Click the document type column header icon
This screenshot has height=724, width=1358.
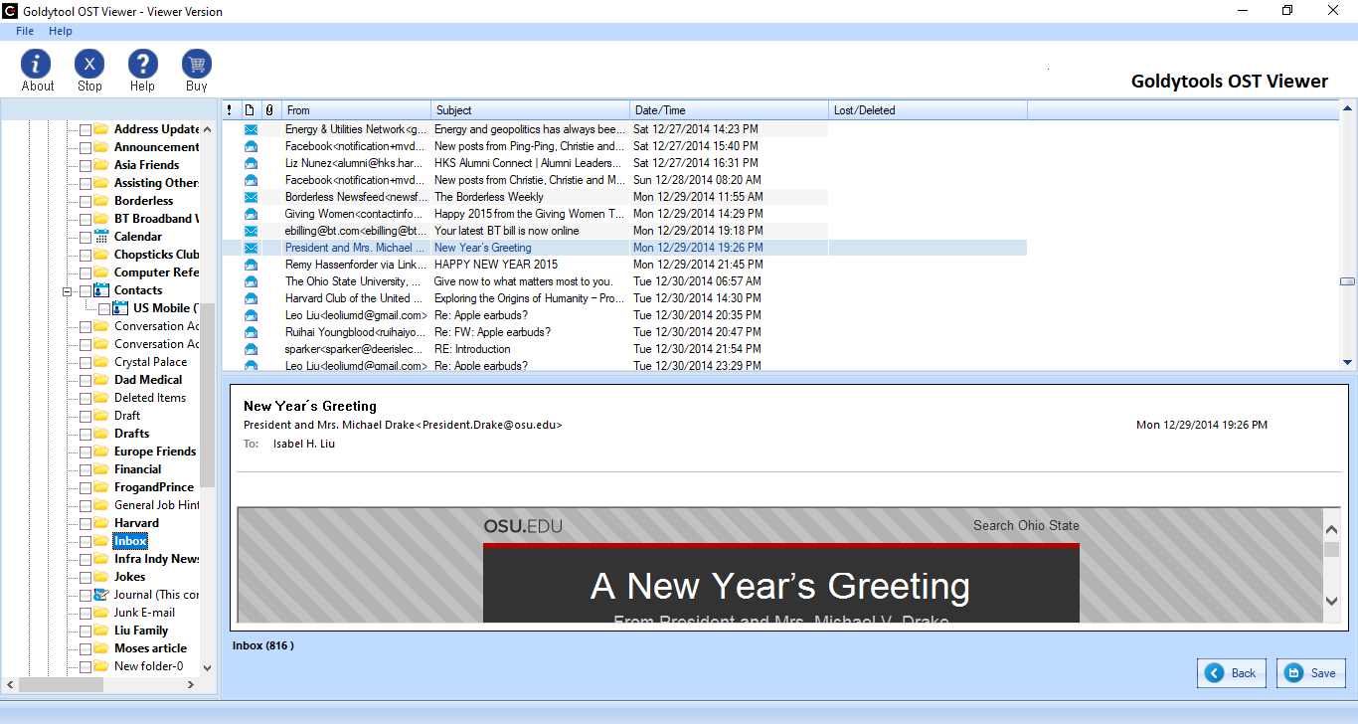[250, 110]
